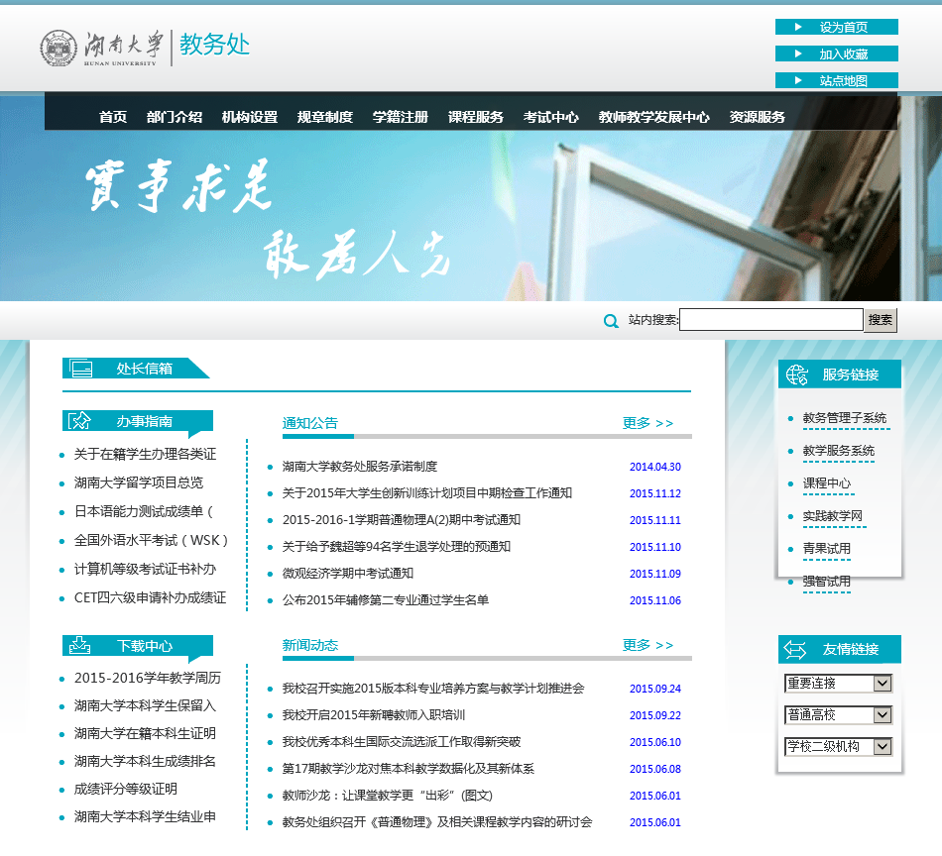
Task: Open download 湖南大学本科生成绩排名
Action: (x=145, y=762)
